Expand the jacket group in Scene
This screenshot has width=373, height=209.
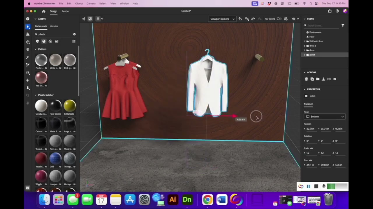click(x=305, y=55)
